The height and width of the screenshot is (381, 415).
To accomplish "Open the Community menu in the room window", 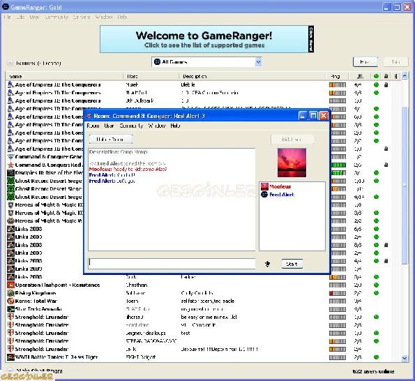I will (131, 126).
